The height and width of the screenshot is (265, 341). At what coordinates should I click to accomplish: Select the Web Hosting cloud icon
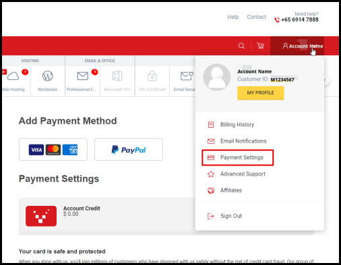13,76
